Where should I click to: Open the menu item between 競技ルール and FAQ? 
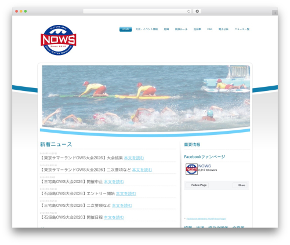[197, 29]
